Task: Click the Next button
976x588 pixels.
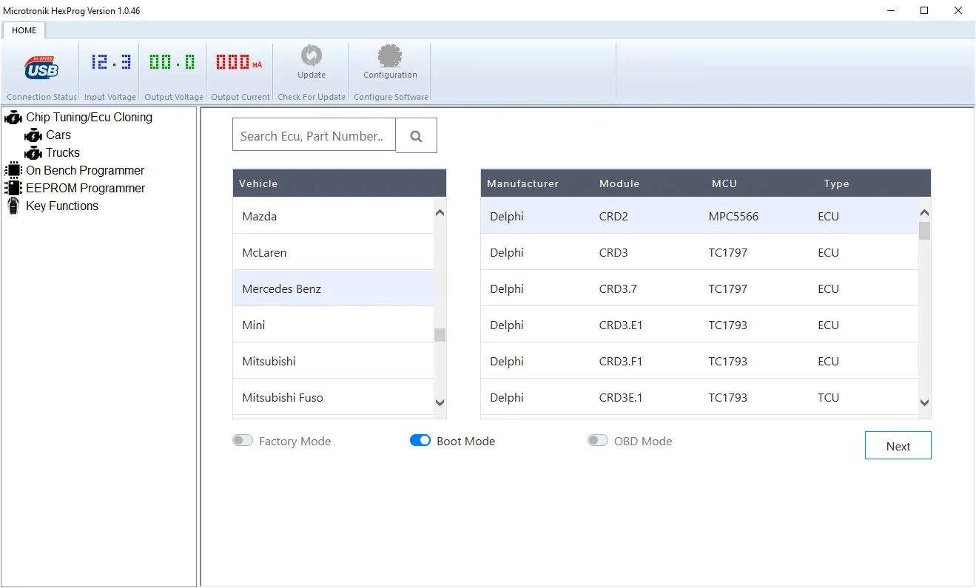Action: [x=898, y=445]
